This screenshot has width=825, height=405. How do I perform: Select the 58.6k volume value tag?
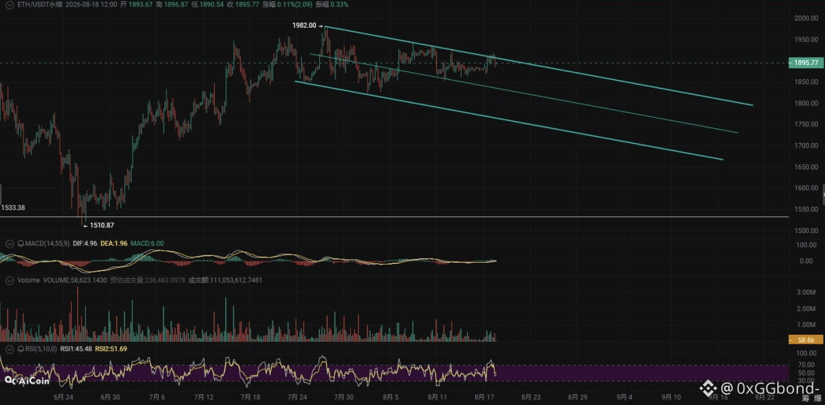point(806,339)
